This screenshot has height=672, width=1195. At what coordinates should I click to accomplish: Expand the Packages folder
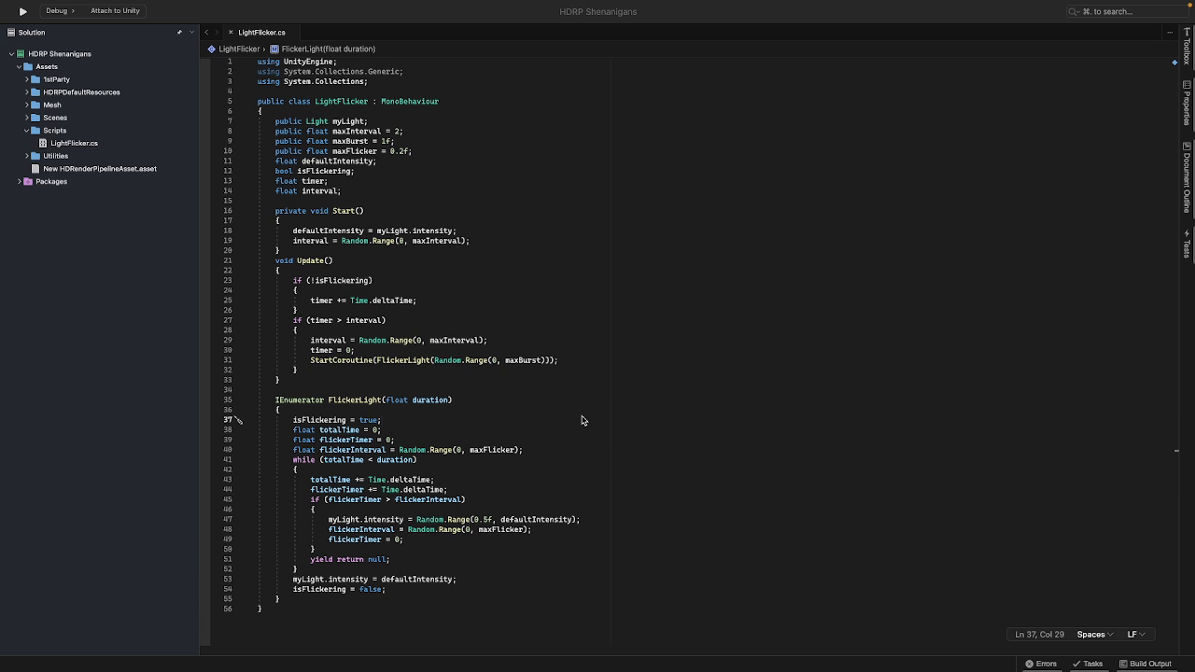pos(20,182)
